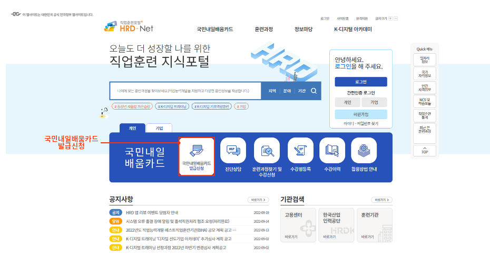Open the 활용방법 안내 gear icon
The width and height of the screenshot is (490, 265).
364,151
